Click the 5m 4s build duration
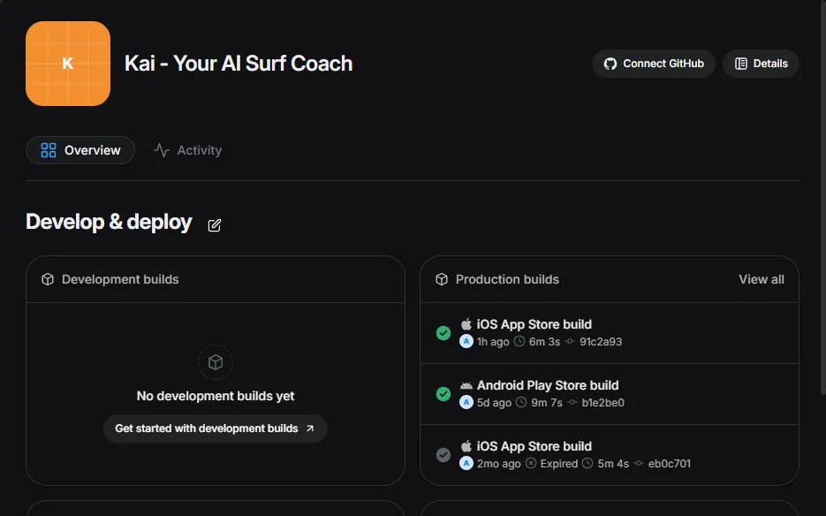 (x=613, y=463)
